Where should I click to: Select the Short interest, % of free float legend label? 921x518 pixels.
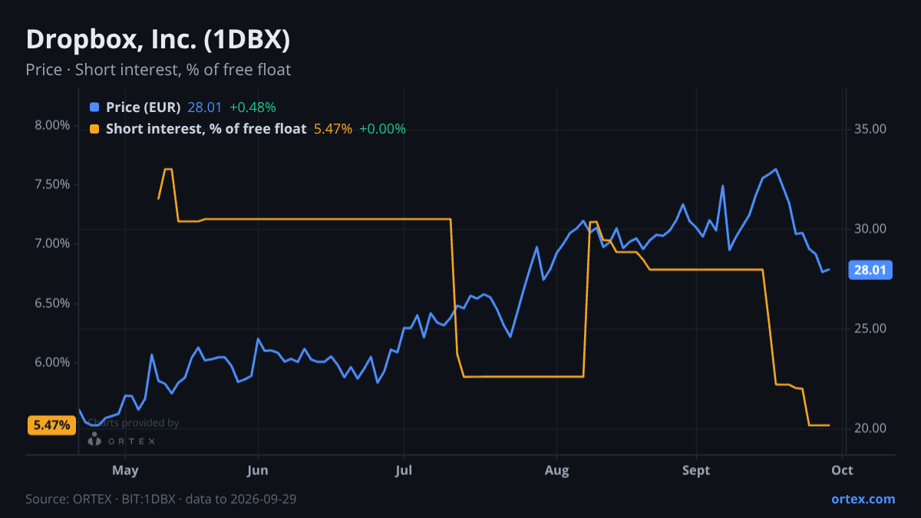tap(206, 129)
